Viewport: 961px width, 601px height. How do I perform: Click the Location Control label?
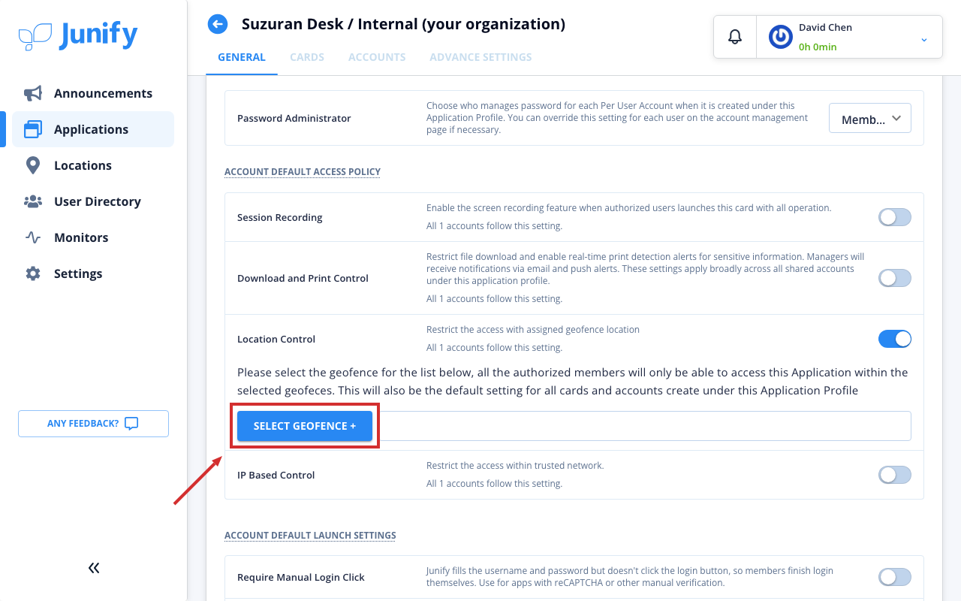tap(276, 339)
